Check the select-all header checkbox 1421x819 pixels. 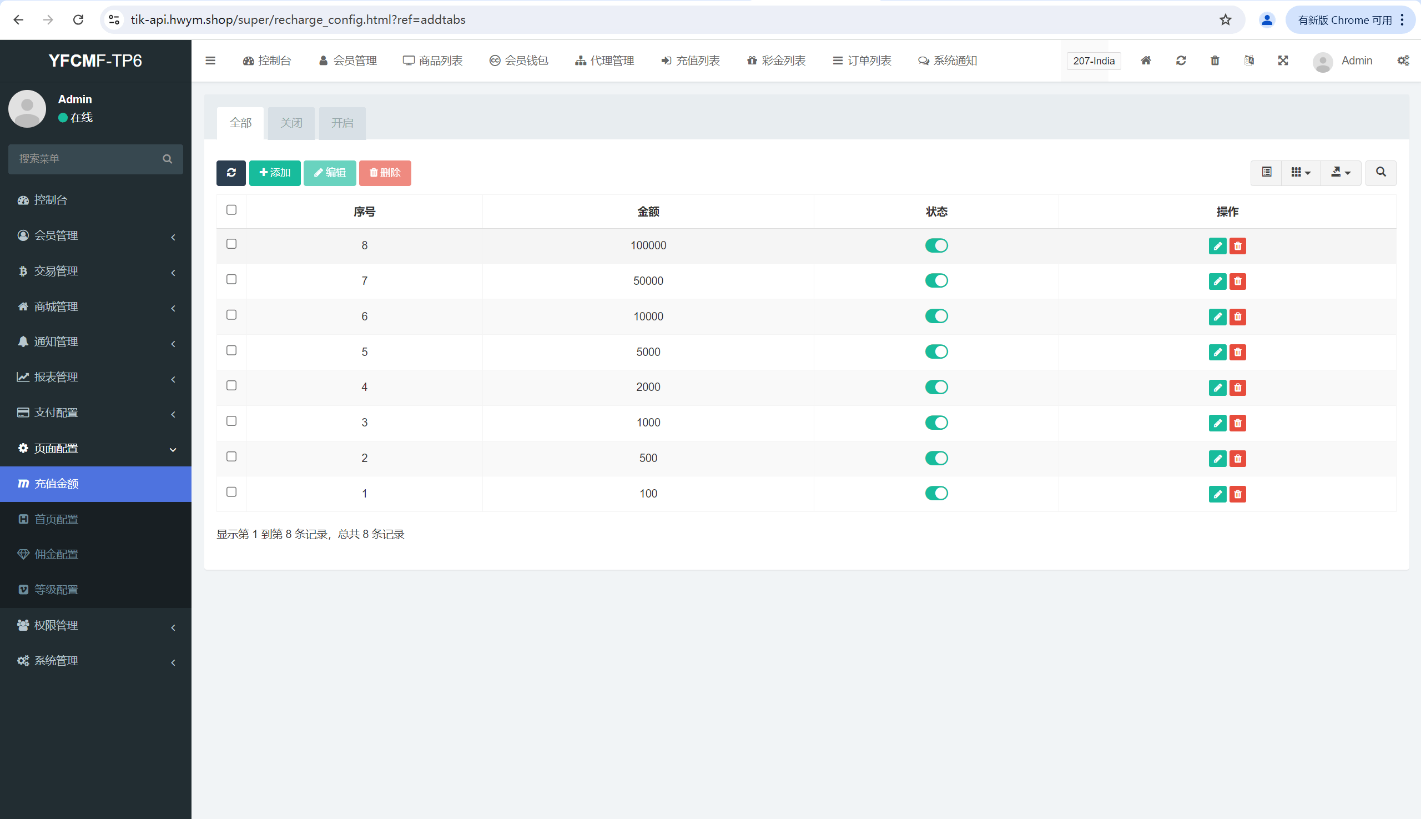[231, 210]
